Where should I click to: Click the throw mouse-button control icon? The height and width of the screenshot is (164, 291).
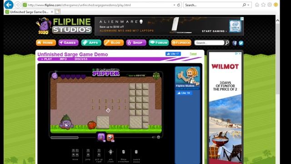point(123,152)
